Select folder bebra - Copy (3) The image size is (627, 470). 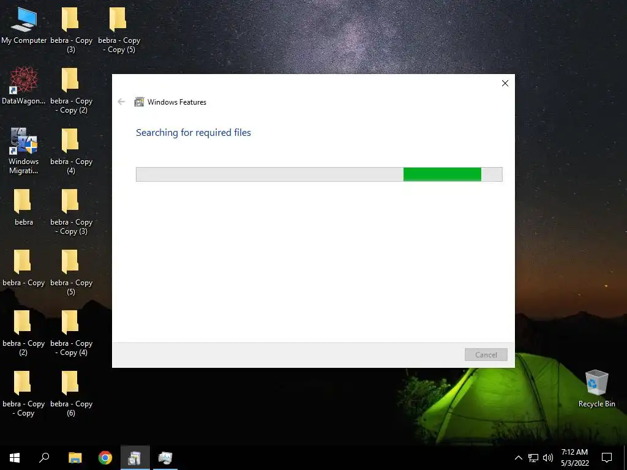point(71,30)
